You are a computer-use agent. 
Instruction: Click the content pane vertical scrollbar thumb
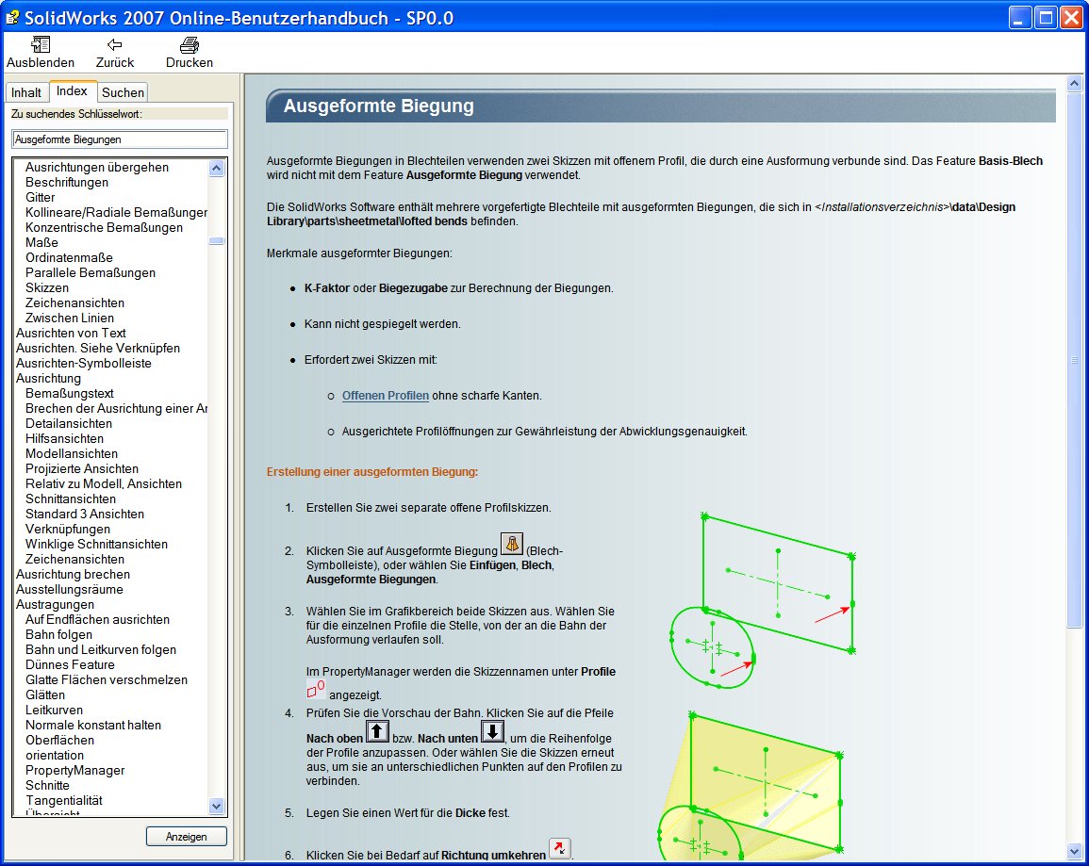(1074, 360)
